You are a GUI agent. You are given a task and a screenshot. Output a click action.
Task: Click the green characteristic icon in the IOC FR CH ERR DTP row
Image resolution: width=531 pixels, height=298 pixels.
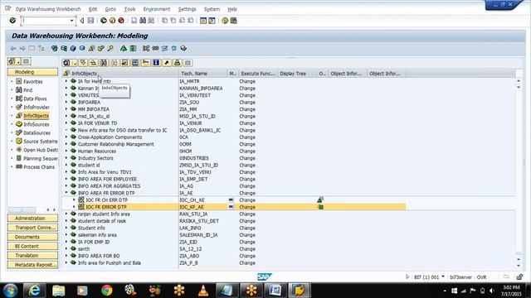pyautogui.click(x=319, y=199)
